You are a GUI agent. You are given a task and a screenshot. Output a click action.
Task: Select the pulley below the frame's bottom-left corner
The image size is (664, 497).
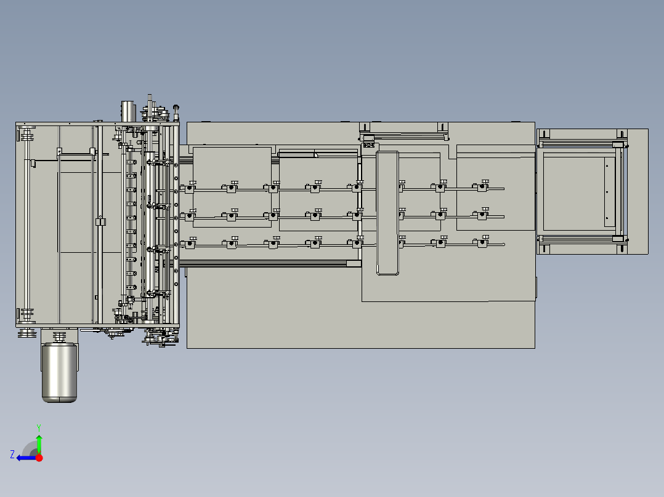tap(26, 333)
